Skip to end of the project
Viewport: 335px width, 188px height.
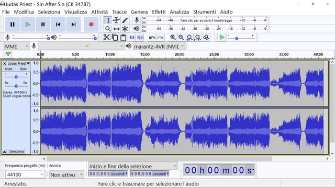[73, 25]
